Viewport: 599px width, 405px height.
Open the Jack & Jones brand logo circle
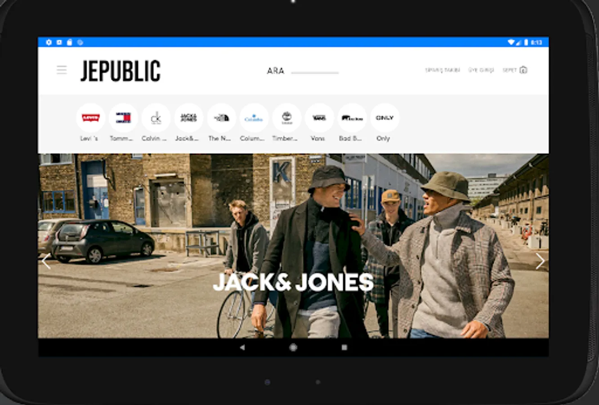point(188,118)
